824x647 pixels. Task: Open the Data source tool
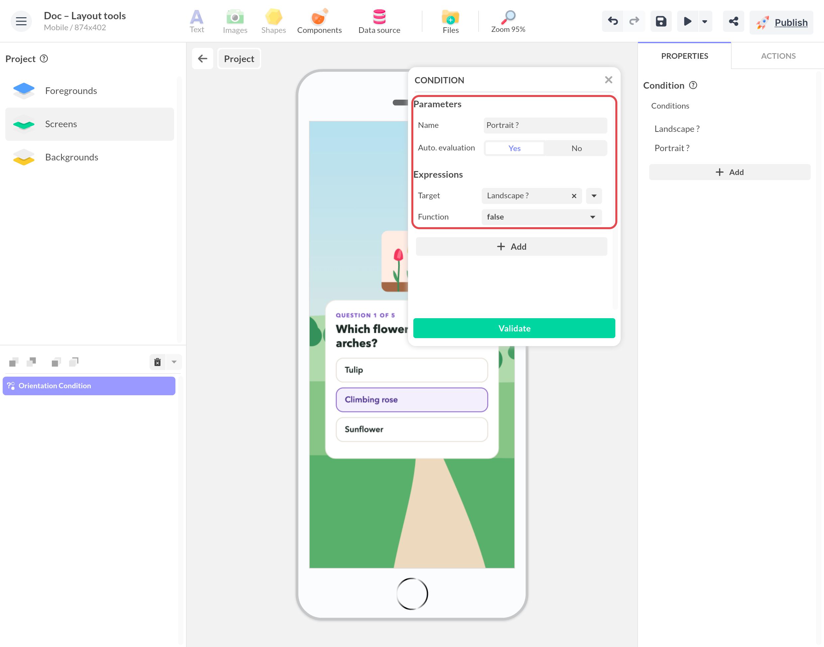coord(379,21)
